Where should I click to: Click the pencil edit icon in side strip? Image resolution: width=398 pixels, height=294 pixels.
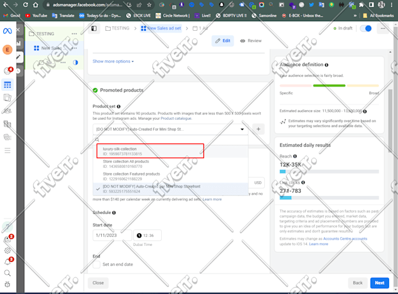tap(19, 57)
